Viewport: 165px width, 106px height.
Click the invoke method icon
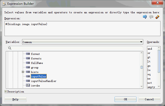tap(28, 85)
